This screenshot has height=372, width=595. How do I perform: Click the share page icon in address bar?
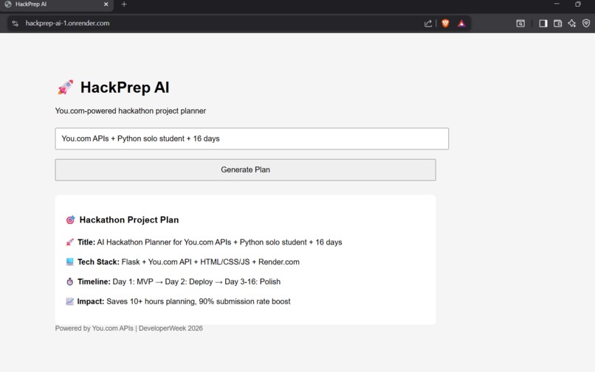point(428,24)
